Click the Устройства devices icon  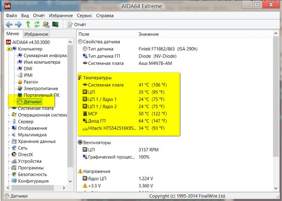[14, 161]
